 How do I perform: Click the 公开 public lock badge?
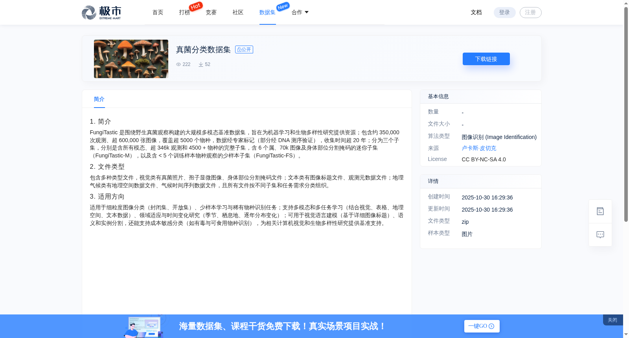tap(244, 49)
